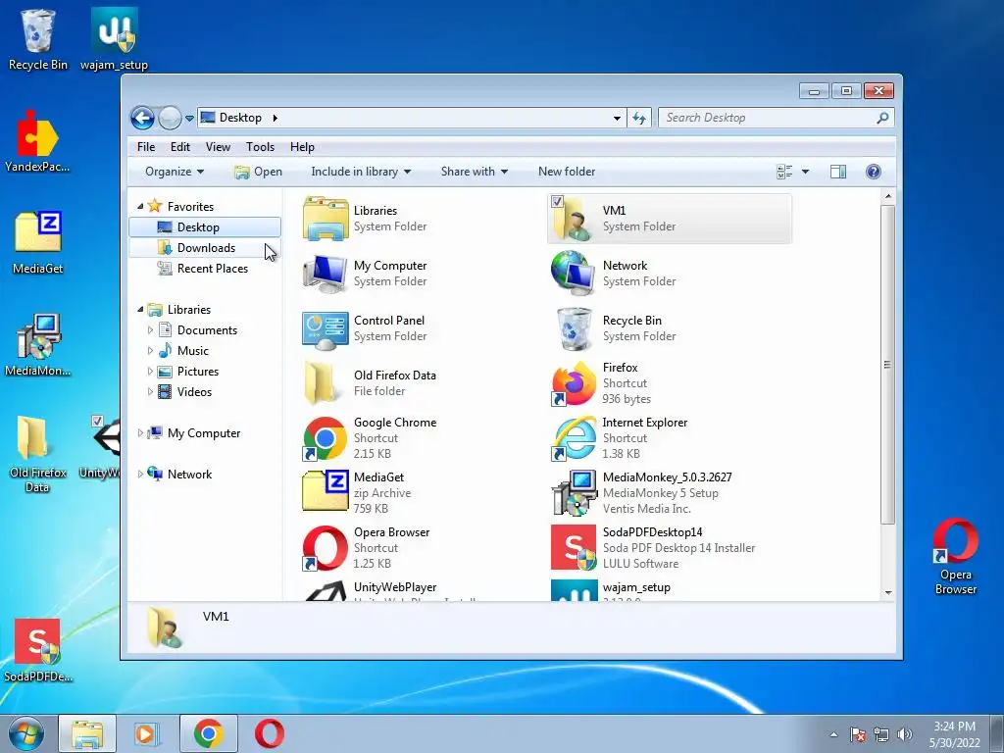Image resolution: width=1004 pixels, height=753 pixels.
Task: Open address bar previous locations dropdown
Action: pyautogui.click(x=617, y=118)
